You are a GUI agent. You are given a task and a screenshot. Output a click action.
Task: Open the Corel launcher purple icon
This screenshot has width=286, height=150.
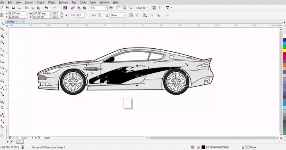click(x=65, y=8)
